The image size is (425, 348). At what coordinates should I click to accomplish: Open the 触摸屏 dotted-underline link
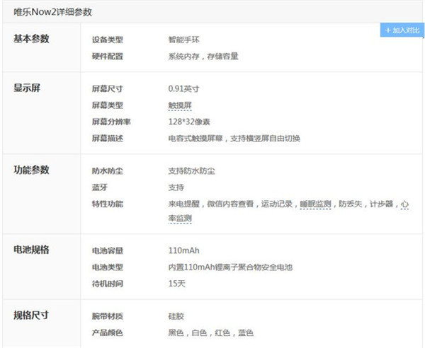180,105
